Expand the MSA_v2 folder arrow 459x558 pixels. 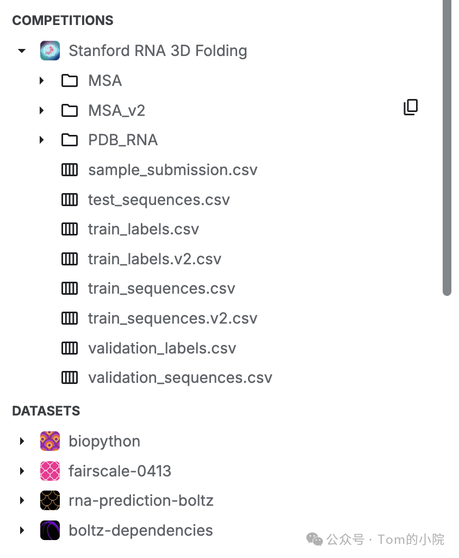41,111
